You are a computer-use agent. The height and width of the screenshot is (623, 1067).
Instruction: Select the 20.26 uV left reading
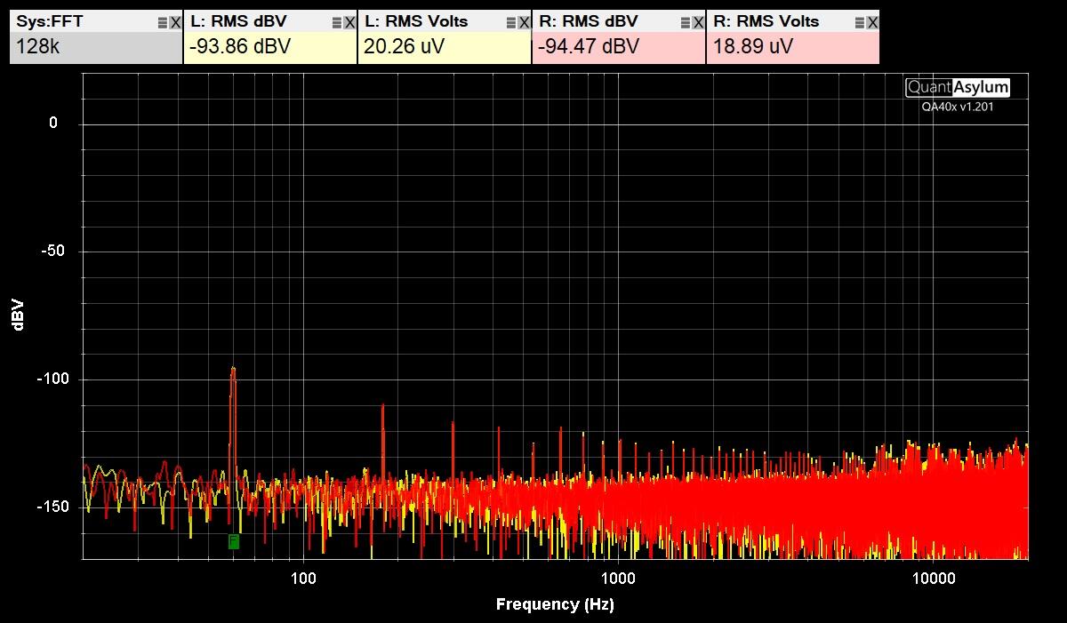coord(404,47)
